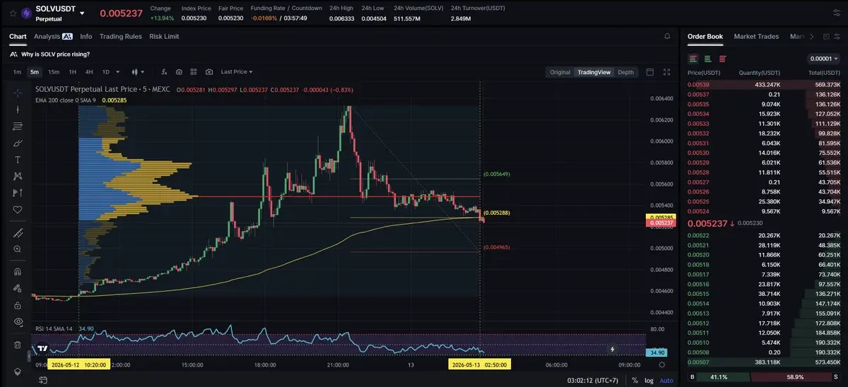
Task: Show both bids and asks view
Action: click(693, 59)
